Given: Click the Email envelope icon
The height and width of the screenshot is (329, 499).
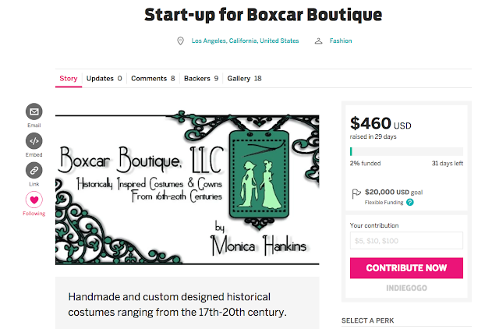Looking at the screenshot, I should pos(34,111).
